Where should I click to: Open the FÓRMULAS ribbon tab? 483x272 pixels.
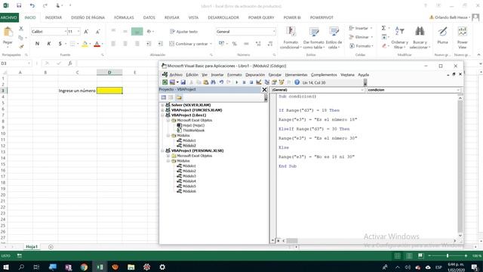click(x=124, y=17)
